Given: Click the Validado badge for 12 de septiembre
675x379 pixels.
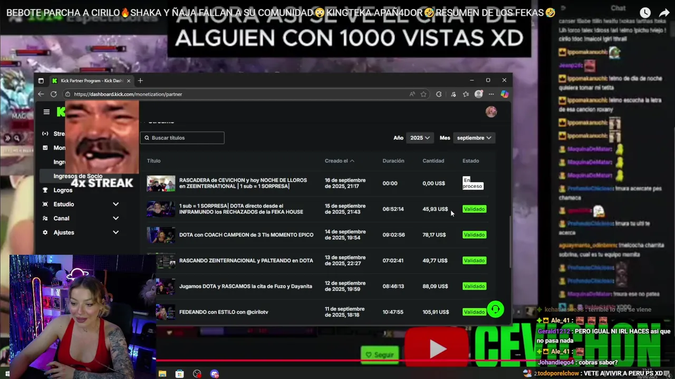Looking at the screenshot, I should [x=474, y=286].
